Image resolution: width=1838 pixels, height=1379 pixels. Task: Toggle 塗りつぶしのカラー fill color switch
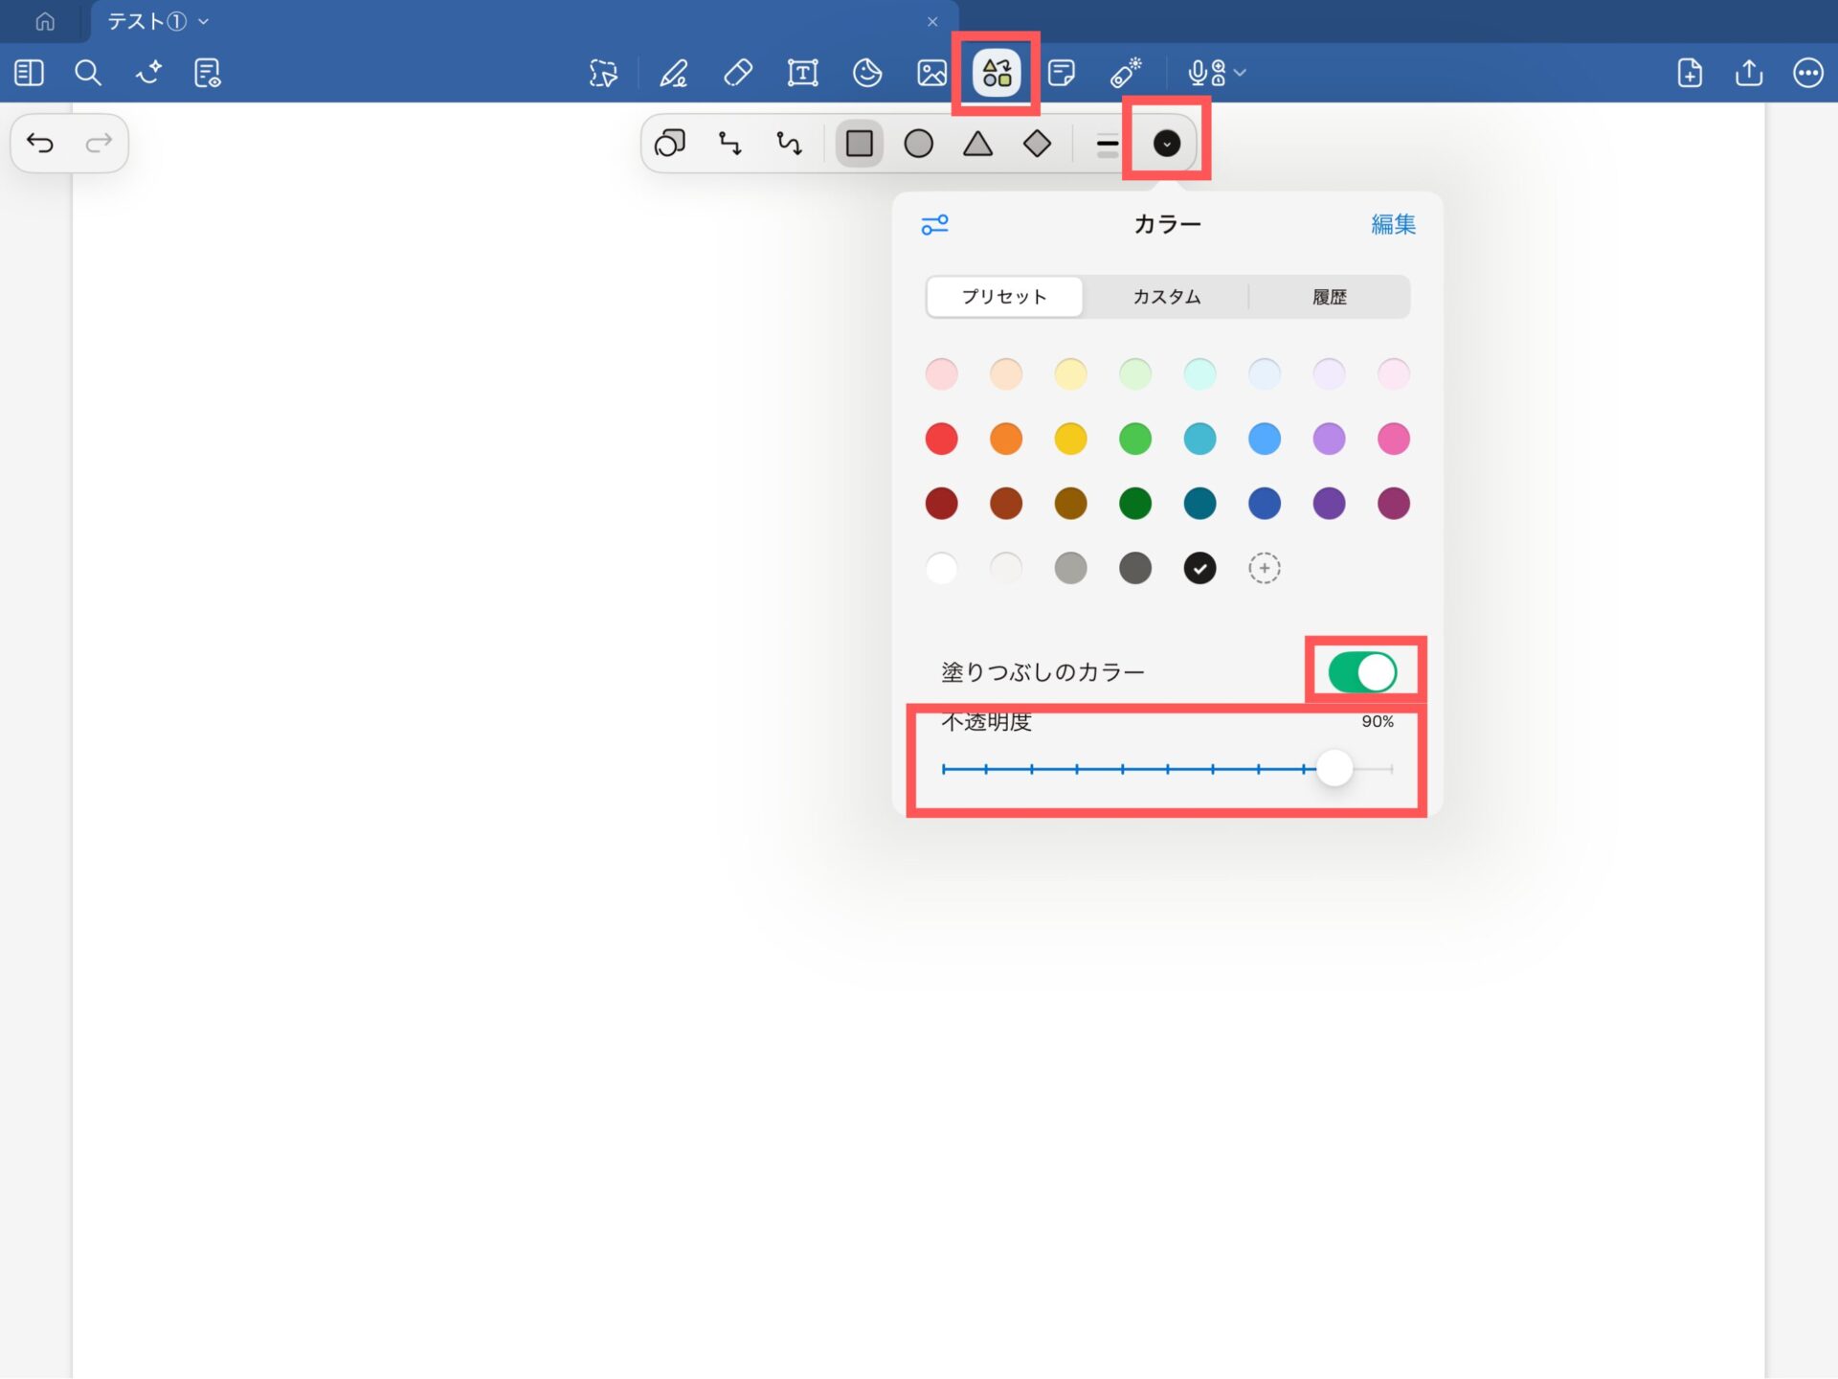tap(1361, 672)
